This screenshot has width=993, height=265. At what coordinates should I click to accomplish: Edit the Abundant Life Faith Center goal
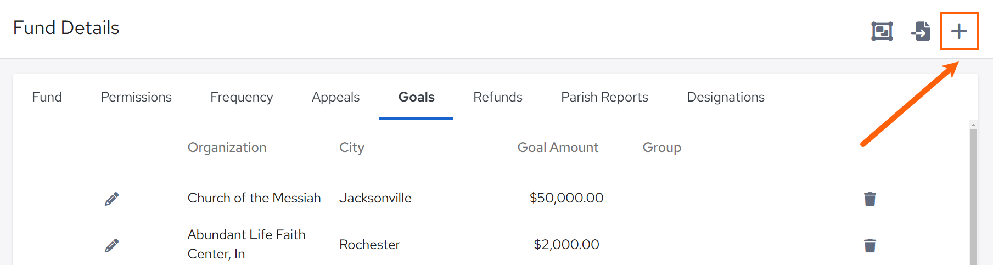pyautogui.click(x=111, y=245)
